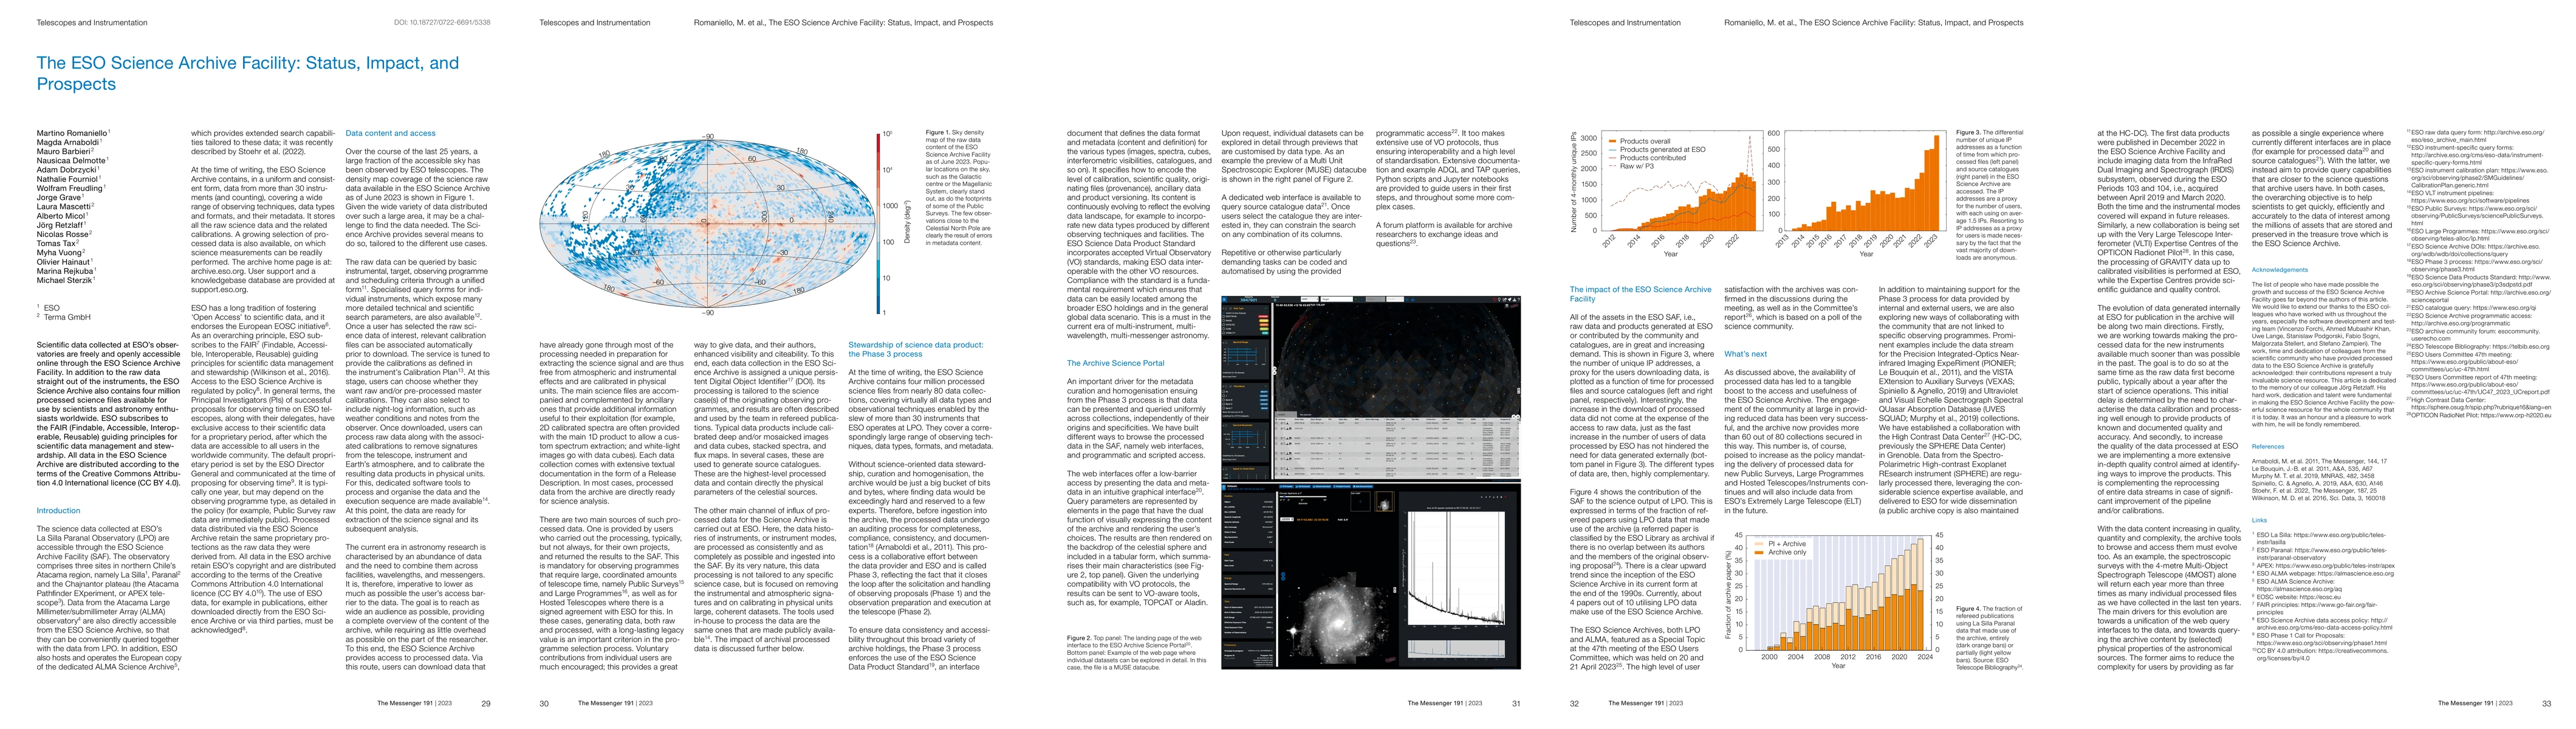
Task: Select author name Wolfram Freudling
Action: [71, 188]
